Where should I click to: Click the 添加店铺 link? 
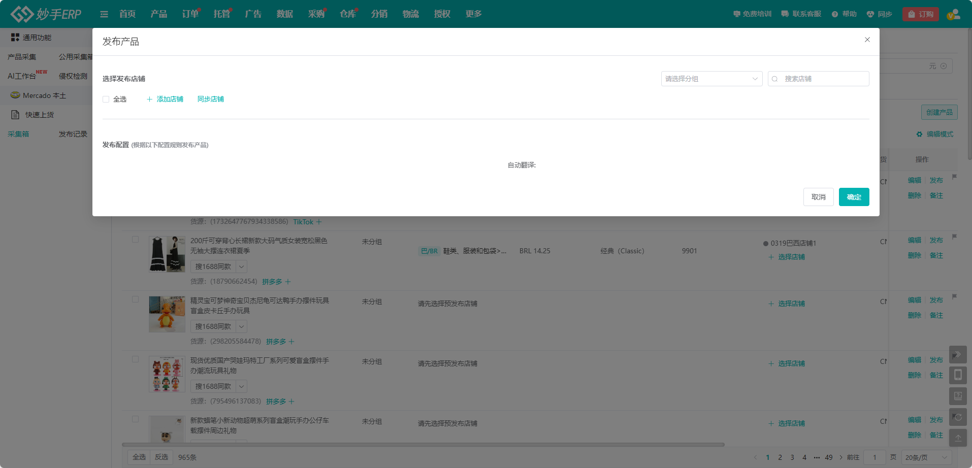(x=165, y=99)
